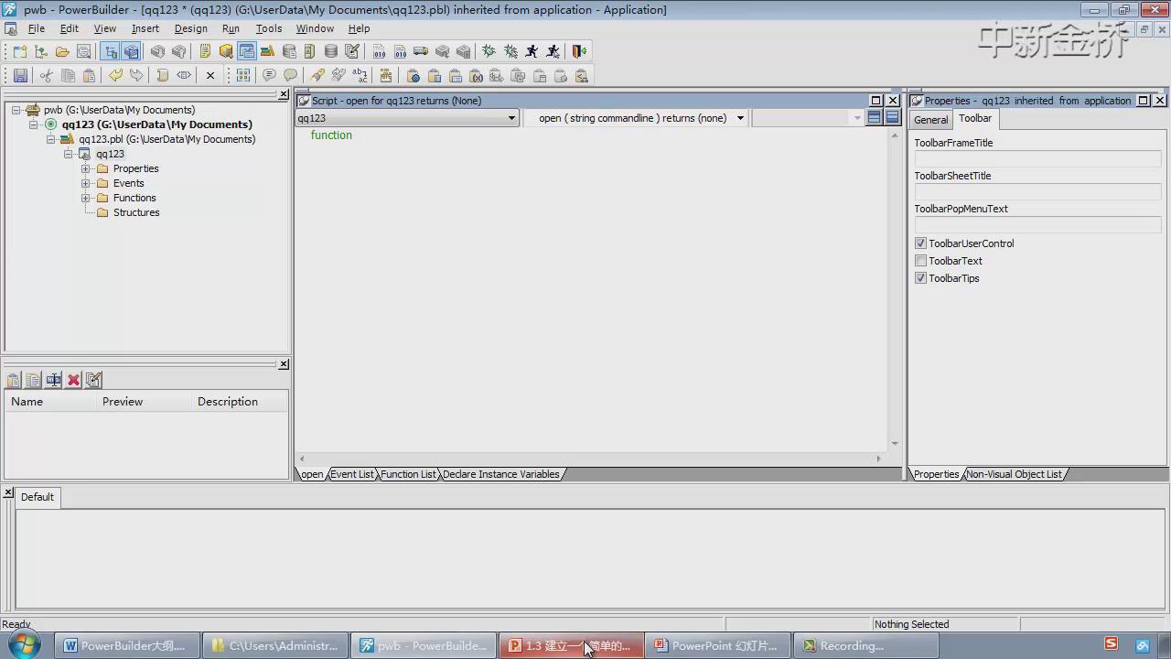Open the Design menu
The image size is (1171, 659).
[x=191, y=28]
